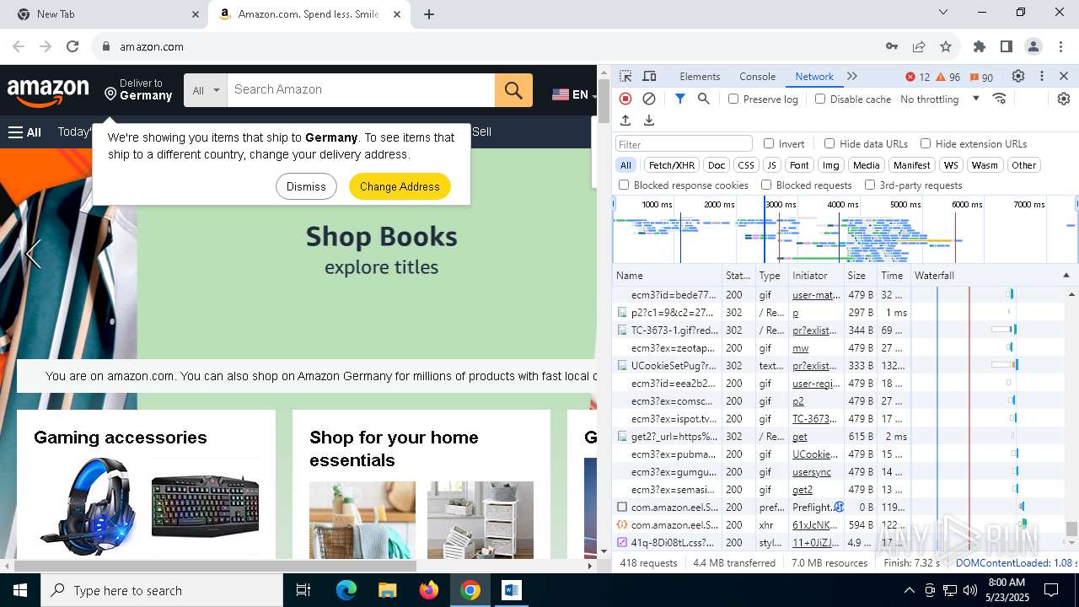Enable the Disable cache checkbox
Viewport: 1079px width, 607px height.
[x=820, y=99]
